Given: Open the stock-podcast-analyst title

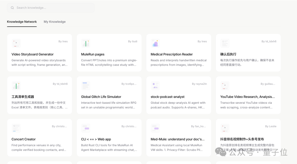Looking at the screenshot, I should (x=167, y=97).
